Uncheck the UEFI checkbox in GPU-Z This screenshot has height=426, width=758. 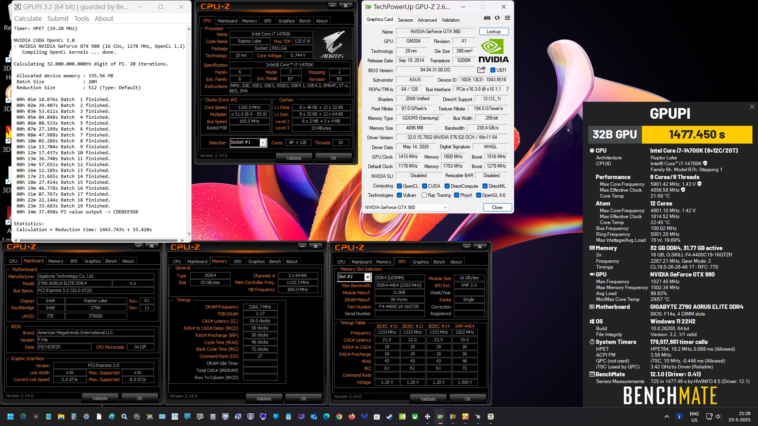(493, 70)
